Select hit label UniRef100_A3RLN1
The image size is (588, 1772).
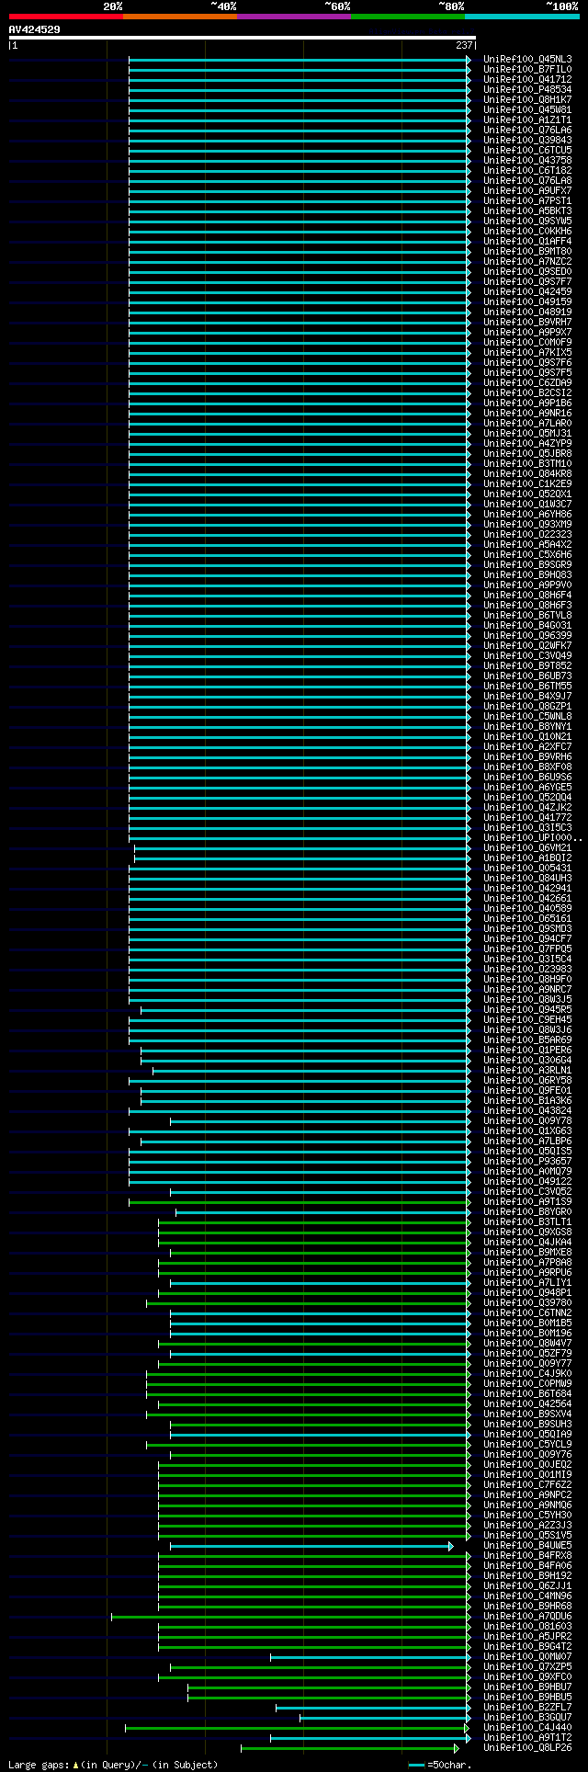pyautogui.click(x=527, y=1071)
